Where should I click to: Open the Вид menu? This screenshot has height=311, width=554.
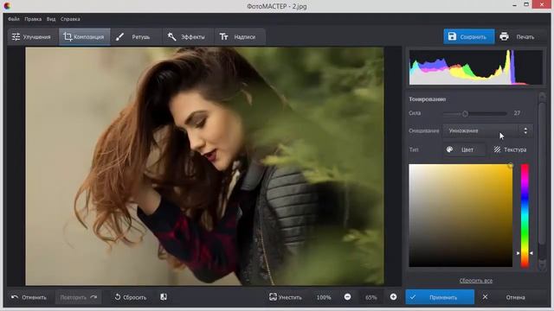click(x=51, y=19)
